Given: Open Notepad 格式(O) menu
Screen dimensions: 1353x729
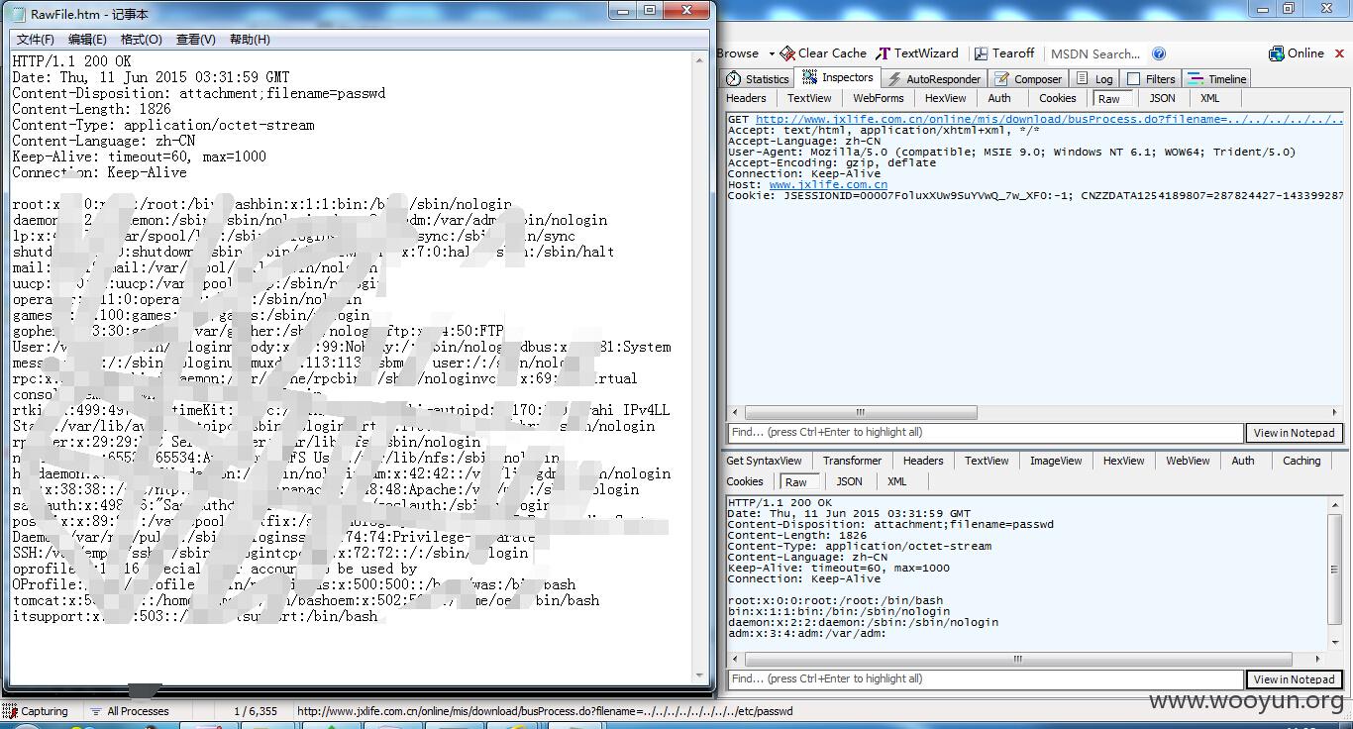Looking at the screenshot, I should tap(141, 40).
